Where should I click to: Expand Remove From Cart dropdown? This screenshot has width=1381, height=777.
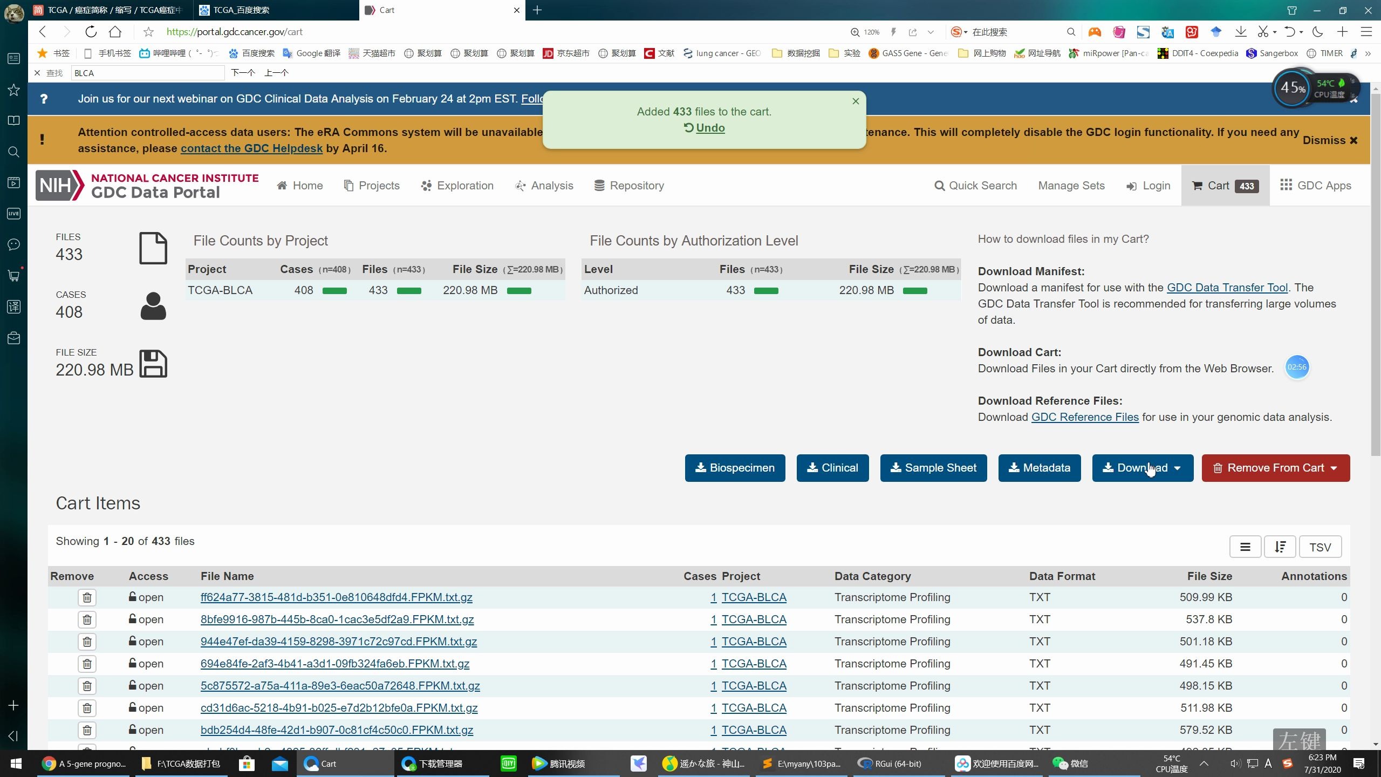pyautogui.click(x=1276, y=468)
